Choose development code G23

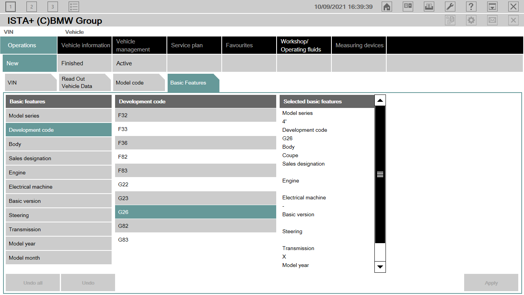tap(196, 198)
